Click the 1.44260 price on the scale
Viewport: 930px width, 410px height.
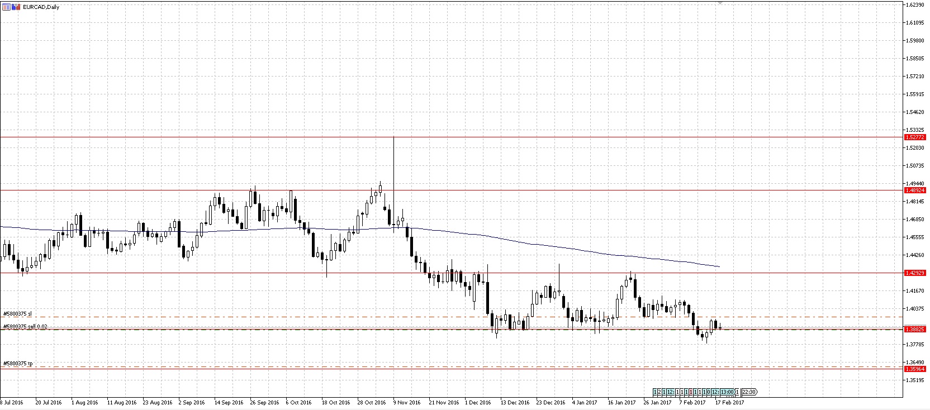(x=915, y=255)
